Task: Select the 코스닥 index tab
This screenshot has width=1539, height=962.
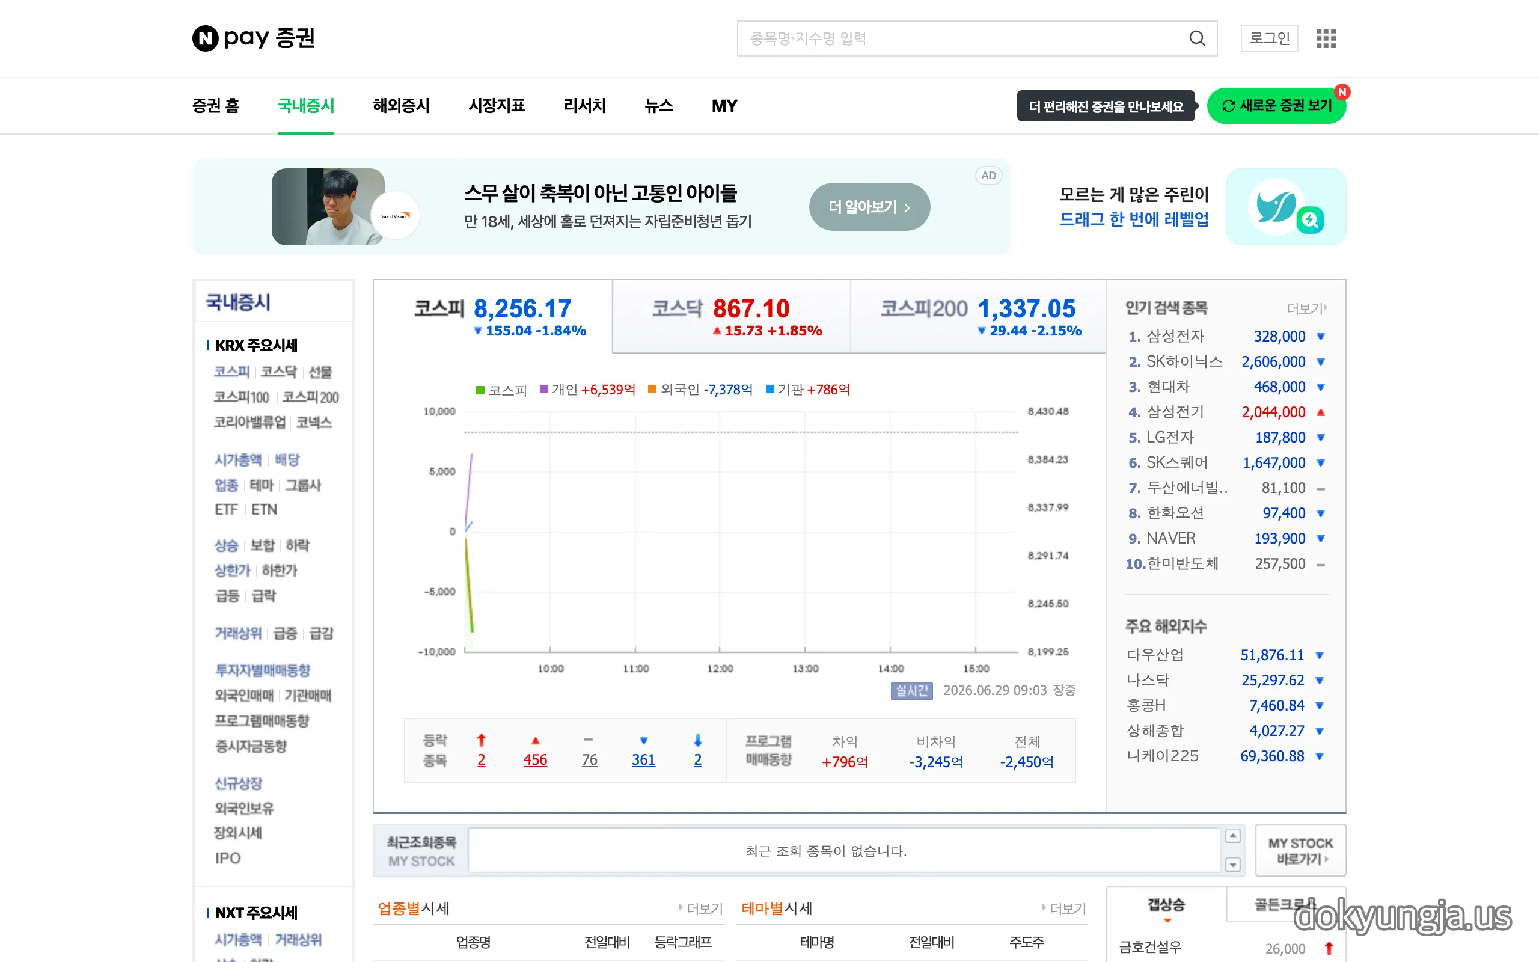Action: coord(732,316)
